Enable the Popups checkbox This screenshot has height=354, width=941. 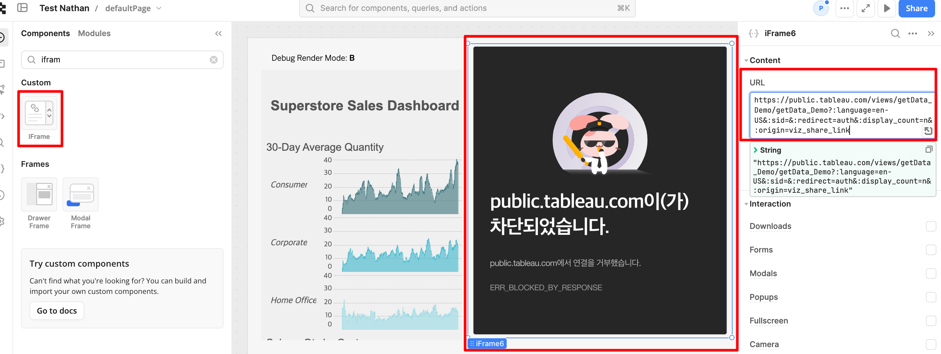tap(931, 297)
